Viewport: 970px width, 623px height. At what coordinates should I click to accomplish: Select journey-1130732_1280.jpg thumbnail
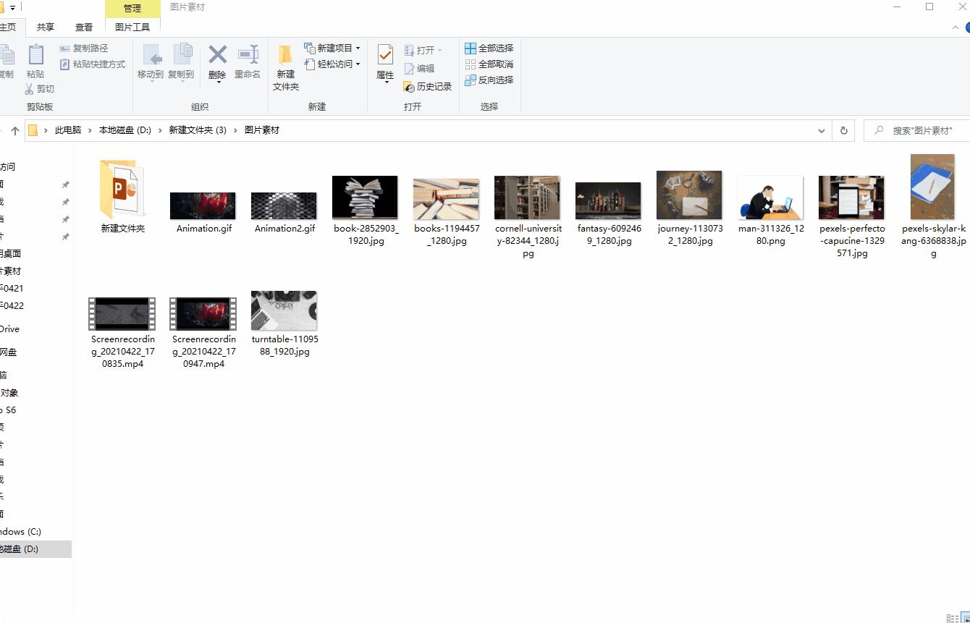(689, 195)
